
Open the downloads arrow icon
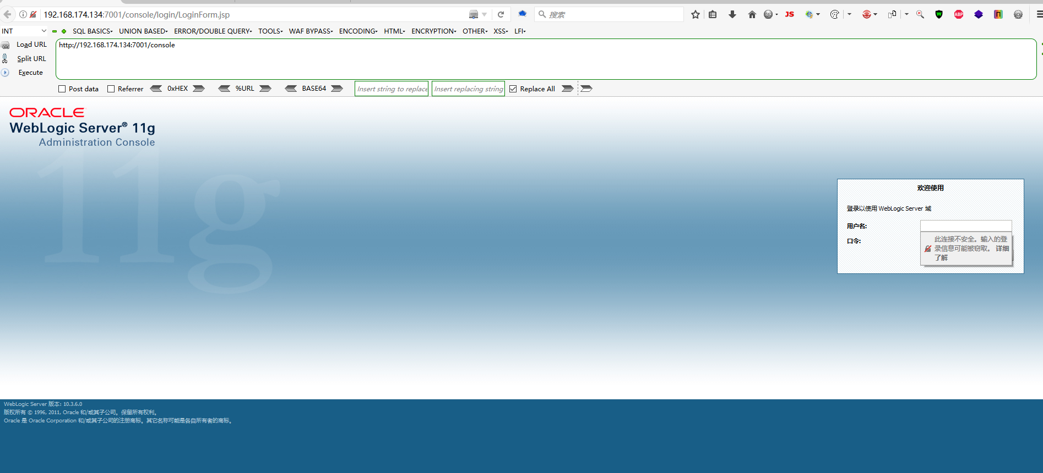(x=732, y=14)
